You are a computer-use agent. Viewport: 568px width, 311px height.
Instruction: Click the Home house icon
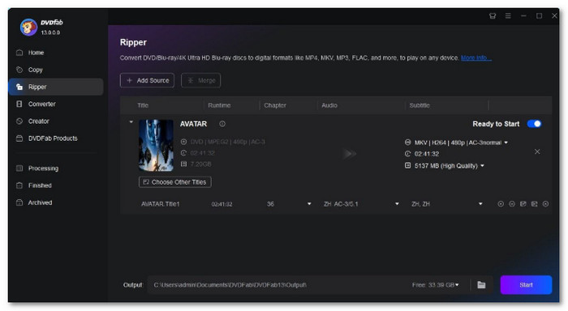[x=19, y=53]
